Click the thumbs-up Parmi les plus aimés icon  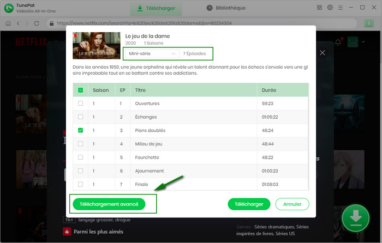(67, 232)
